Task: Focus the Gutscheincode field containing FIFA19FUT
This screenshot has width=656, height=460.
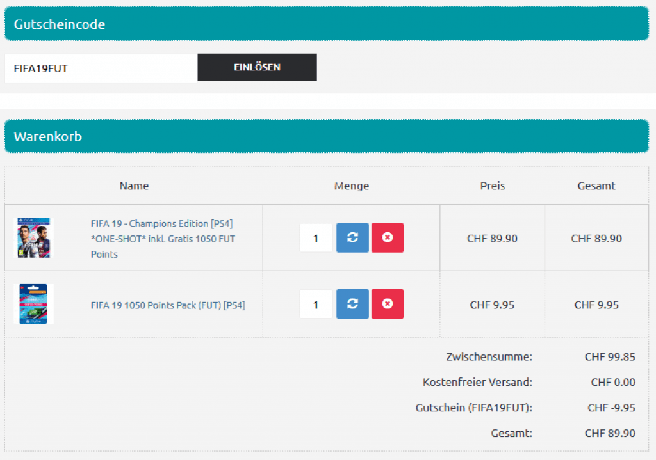Action: coord(101,68)
